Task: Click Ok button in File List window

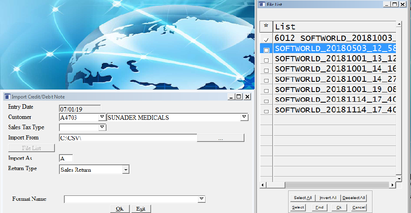Action: (339, 208)
